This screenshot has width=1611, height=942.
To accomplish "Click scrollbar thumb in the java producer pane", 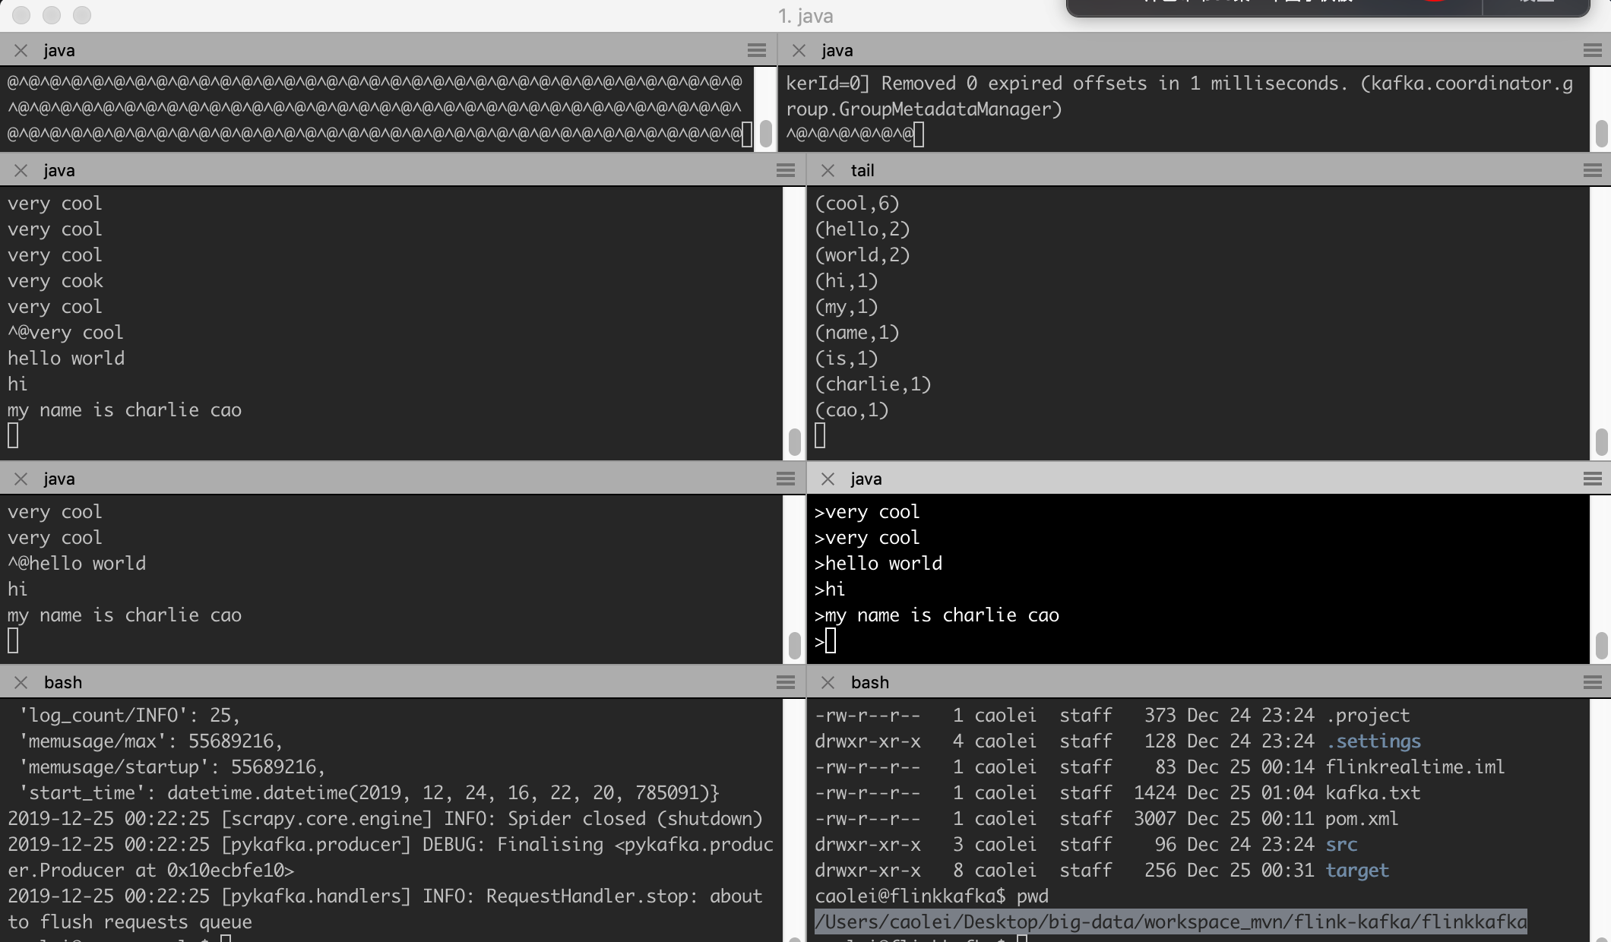I will coord(1601,645).
